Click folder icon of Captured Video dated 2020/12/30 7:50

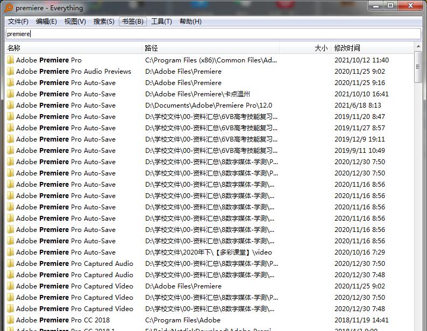click(10, 298)
